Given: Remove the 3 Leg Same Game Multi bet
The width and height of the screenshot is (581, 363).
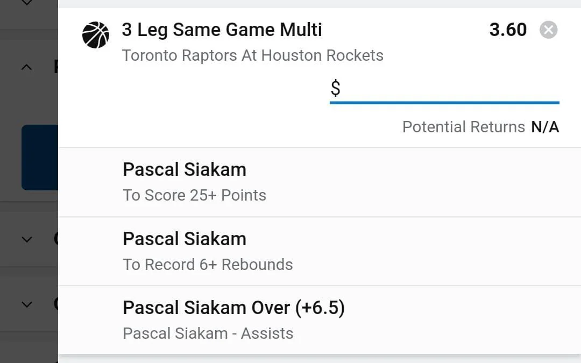Looking at the screenshot, I should [x=548, y=30].
